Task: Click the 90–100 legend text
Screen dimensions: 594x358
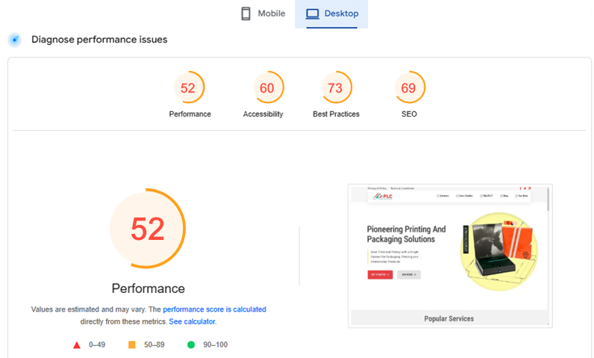Action: [x=215, y=345]
